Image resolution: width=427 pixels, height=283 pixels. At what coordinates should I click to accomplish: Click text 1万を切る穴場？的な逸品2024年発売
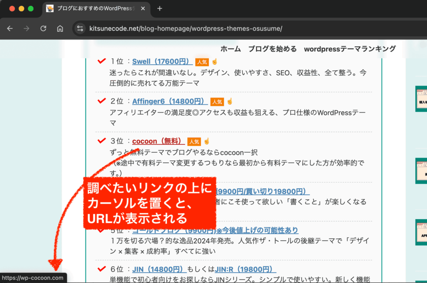coord(172,241)
